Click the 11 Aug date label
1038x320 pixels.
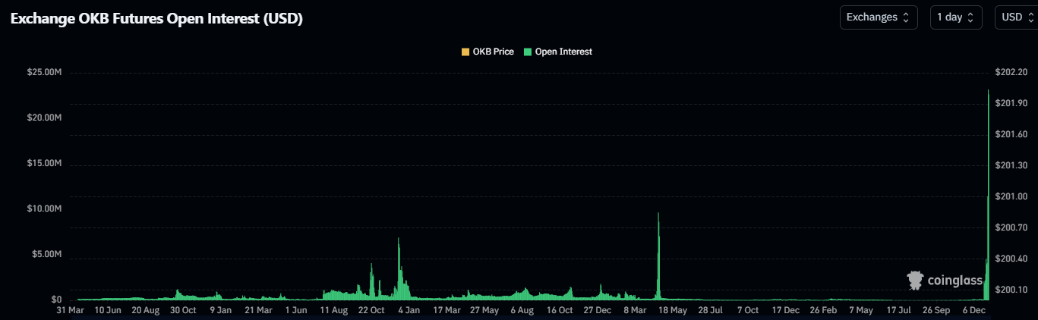(334, 310)
